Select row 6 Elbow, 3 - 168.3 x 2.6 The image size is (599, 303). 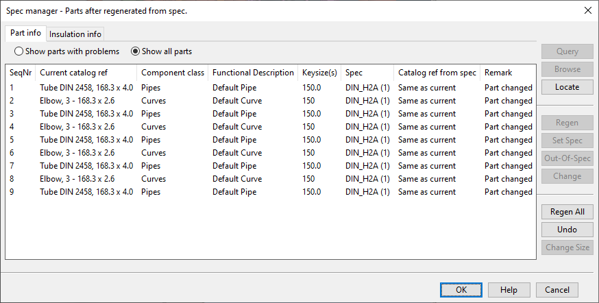77,153
